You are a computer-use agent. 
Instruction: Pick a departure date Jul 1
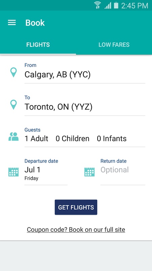point(46,172)
